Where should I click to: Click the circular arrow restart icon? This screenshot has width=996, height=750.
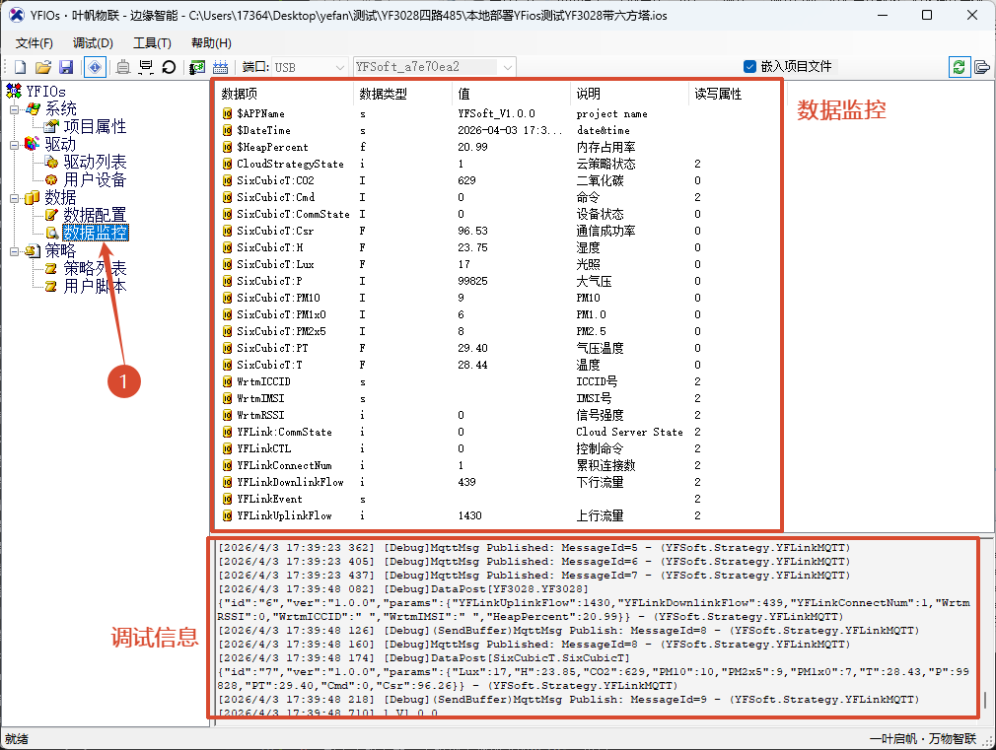tap(169, 67)
